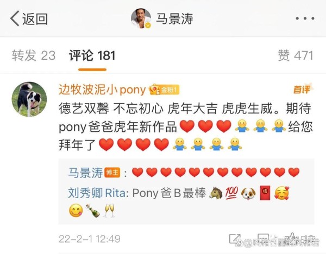This screenshot has width=326, height=254.
Task: Switch to the 赞 471 tab
Action: pos(296,56)
